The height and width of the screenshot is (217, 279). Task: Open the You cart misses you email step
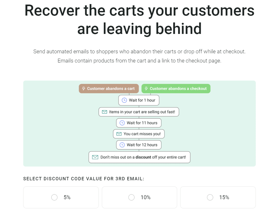click(x=139, y=134)
